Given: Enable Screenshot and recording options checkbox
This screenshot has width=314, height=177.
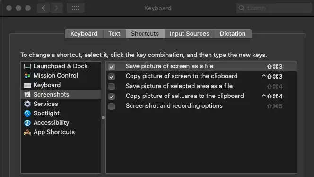Looking at the screenshot, I should click(x=112, y=106).
